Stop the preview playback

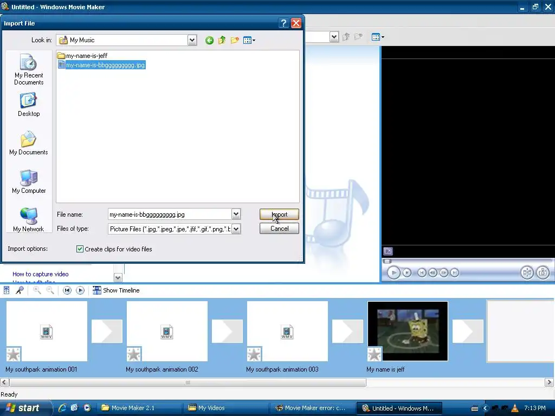[x=407, y=273]
